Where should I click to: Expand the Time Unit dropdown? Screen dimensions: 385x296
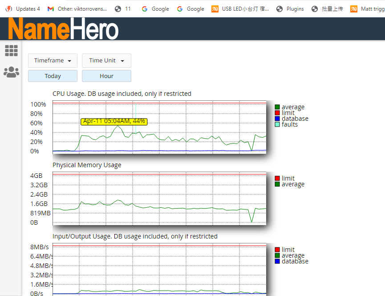[x=106, y=61]
